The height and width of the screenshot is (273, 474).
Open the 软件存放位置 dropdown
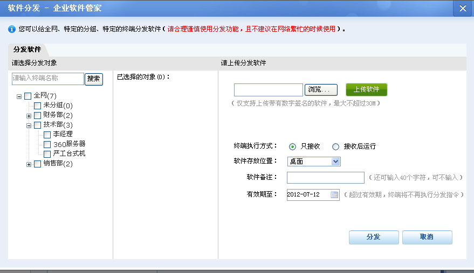click(335, 161)
